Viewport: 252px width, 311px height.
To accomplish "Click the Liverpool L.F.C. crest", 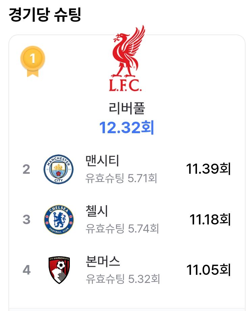I will (127, 58).
